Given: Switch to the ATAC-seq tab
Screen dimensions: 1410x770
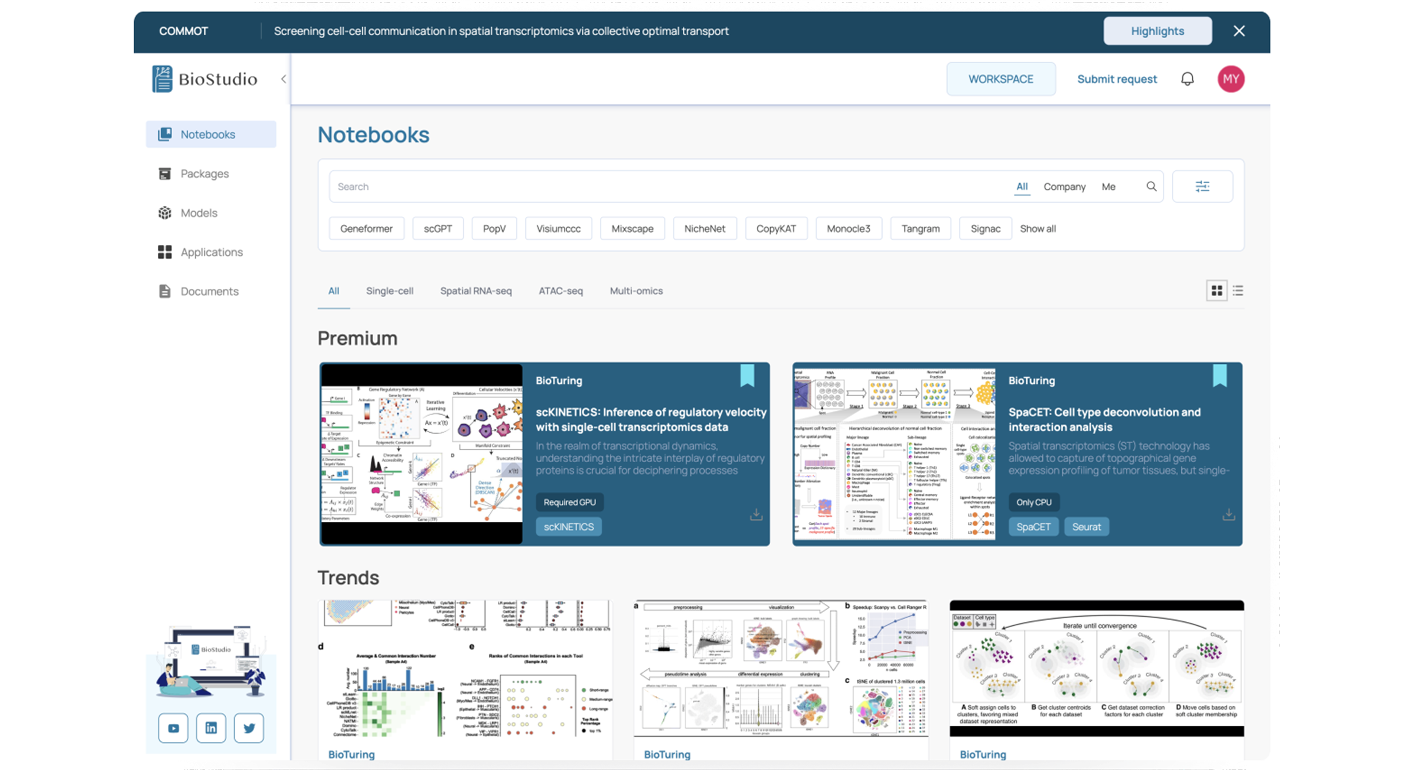Looking at the screenshot, I should click(560, 291).
